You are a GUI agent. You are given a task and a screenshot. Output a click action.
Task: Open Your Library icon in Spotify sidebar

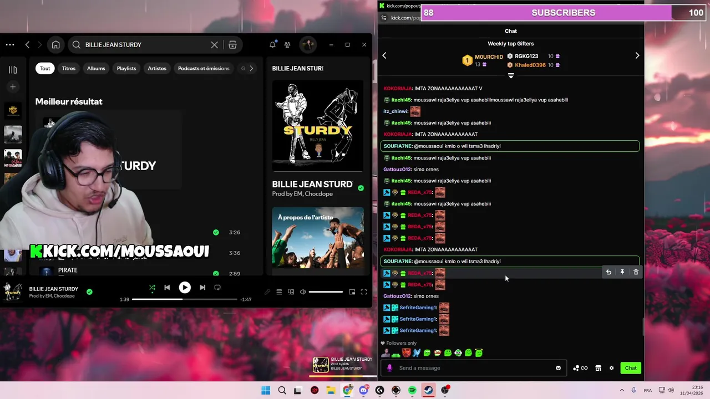pos(13,70)
